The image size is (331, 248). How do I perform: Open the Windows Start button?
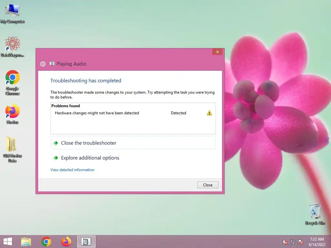tap(8, 242)
